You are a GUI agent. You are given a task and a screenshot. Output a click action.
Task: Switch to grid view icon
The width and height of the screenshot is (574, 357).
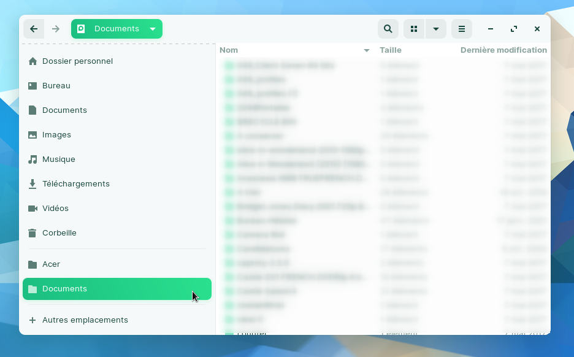pos(414,29)
